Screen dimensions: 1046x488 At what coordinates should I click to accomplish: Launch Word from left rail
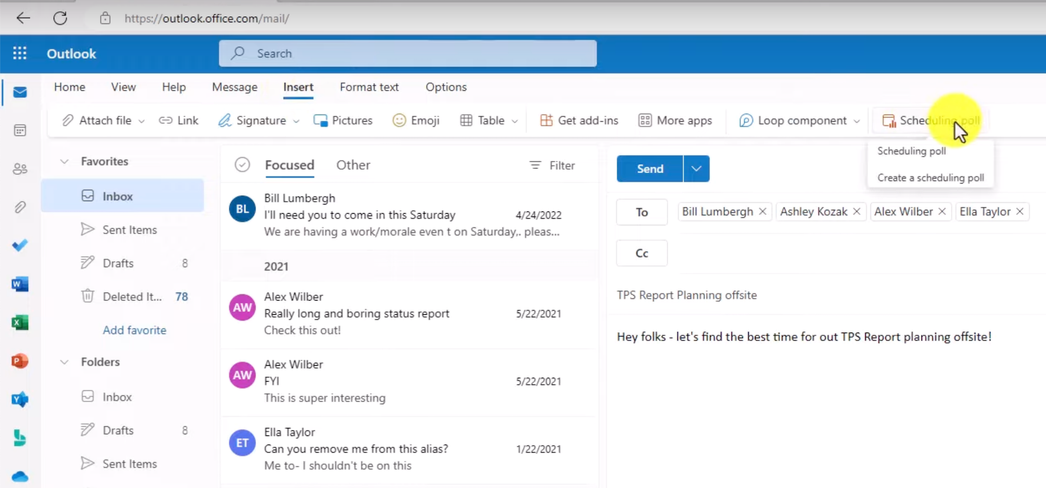pos(20,284)
